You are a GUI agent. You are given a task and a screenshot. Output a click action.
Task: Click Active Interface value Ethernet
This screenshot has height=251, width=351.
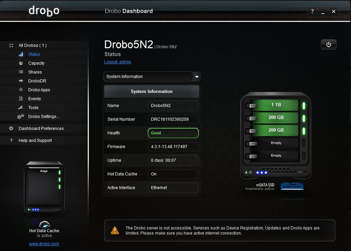click(173, 188)
